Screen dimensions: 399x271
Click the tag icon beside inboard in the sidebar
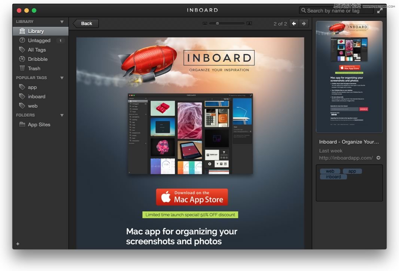tap(22, 96)
